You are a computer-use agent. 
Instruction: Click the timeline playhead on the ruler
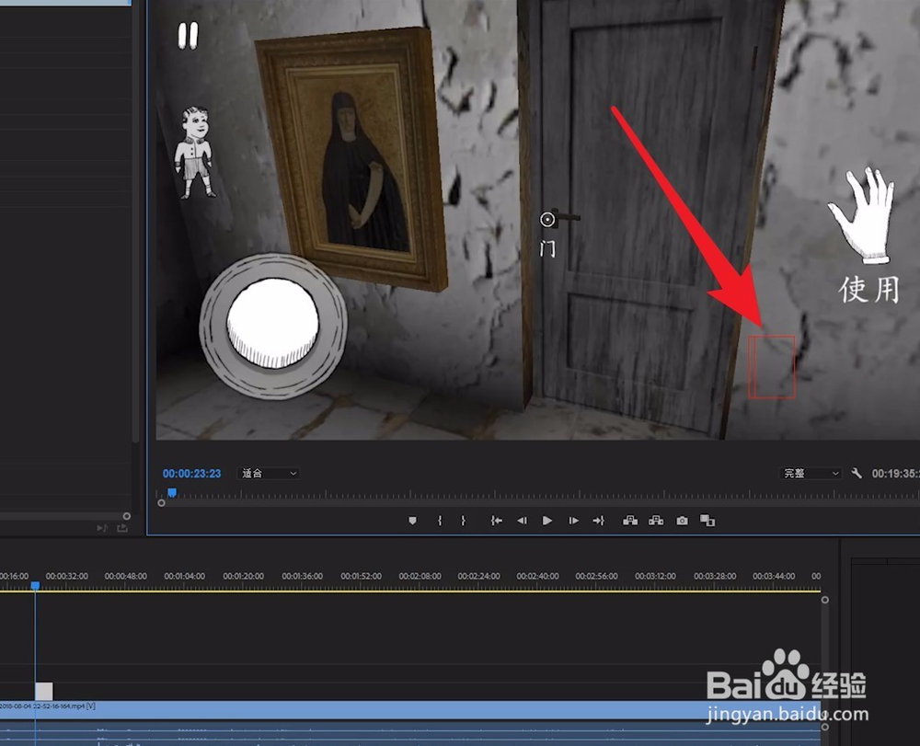tap(35, 585)
